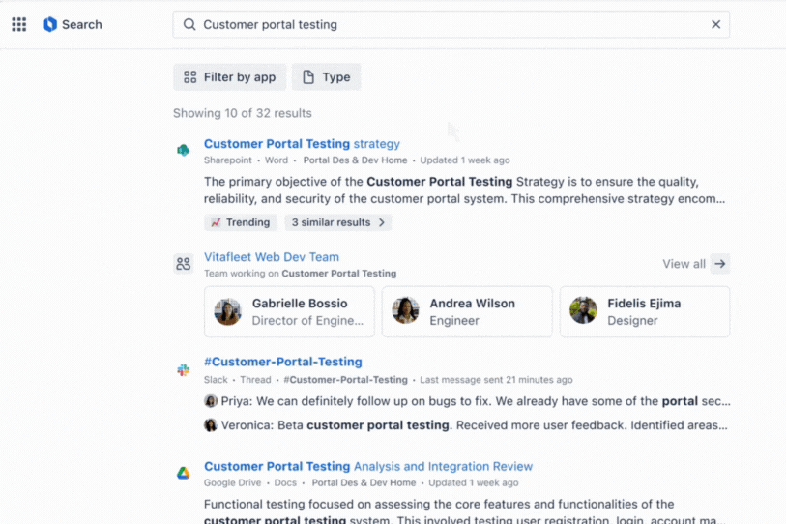The image size is (786, 524).
Task: Open the apps grid launcher icon
Action: (19, 24)
